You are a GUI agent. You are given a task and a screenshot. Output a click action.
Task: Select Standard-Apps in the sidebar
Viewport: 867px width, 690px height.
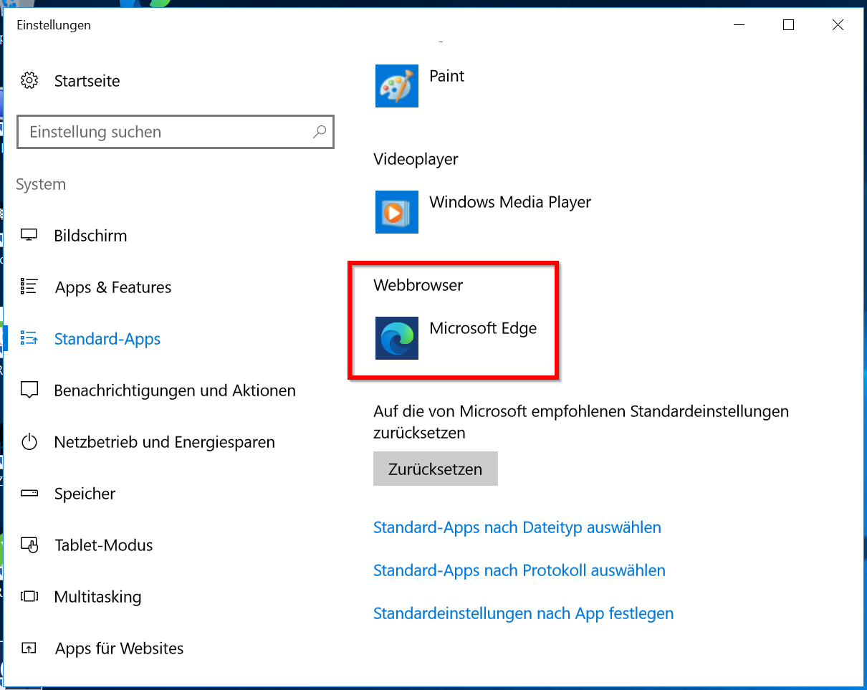[x=107, y=339]
